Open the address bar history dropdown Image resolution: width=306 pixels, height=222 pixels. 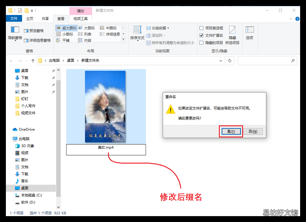[221, 61]
